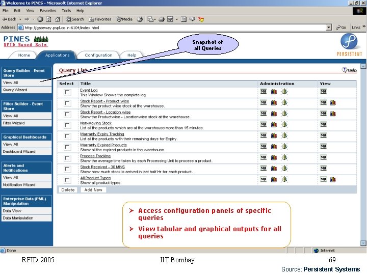The image size is (367, 275).
Task: Click browser Mail toolbar icon
Action: [x=150, y=19]
